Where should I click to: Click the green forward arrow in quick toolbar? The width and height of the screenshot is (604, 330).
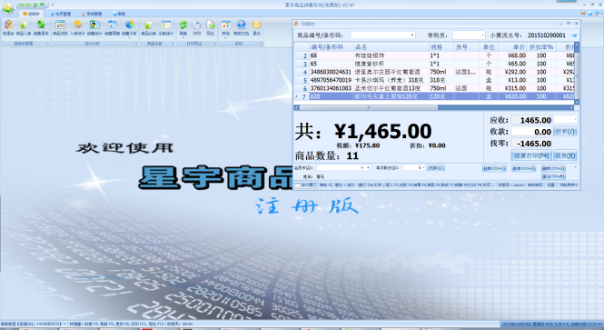[x=28, y=5]
